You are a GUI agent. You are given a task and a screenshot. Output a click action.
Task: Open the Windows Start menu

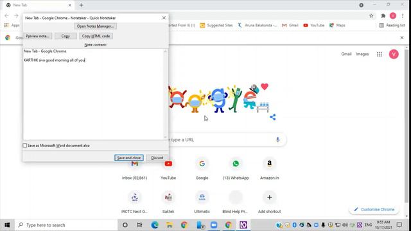click(x=7, y=225)
